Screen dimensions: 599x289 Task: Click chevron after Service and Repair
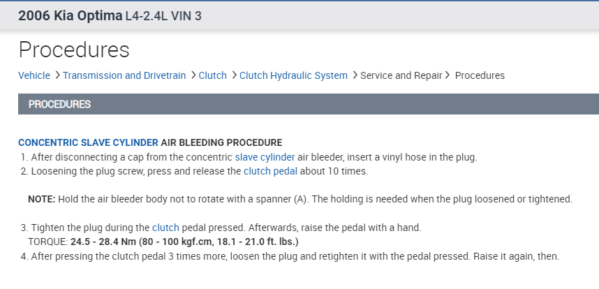[448, 75]
